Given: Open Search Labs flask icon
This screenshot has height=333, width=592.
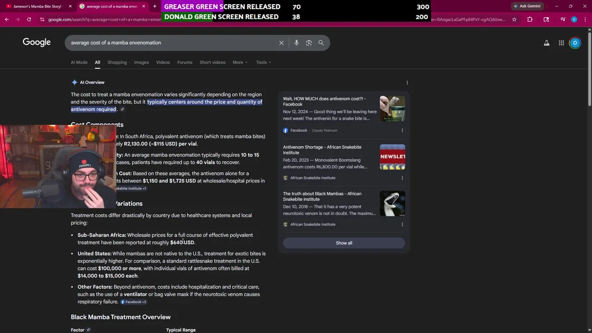Looking at the screenshot, I should pyautogui.click(x=547, y=43).
